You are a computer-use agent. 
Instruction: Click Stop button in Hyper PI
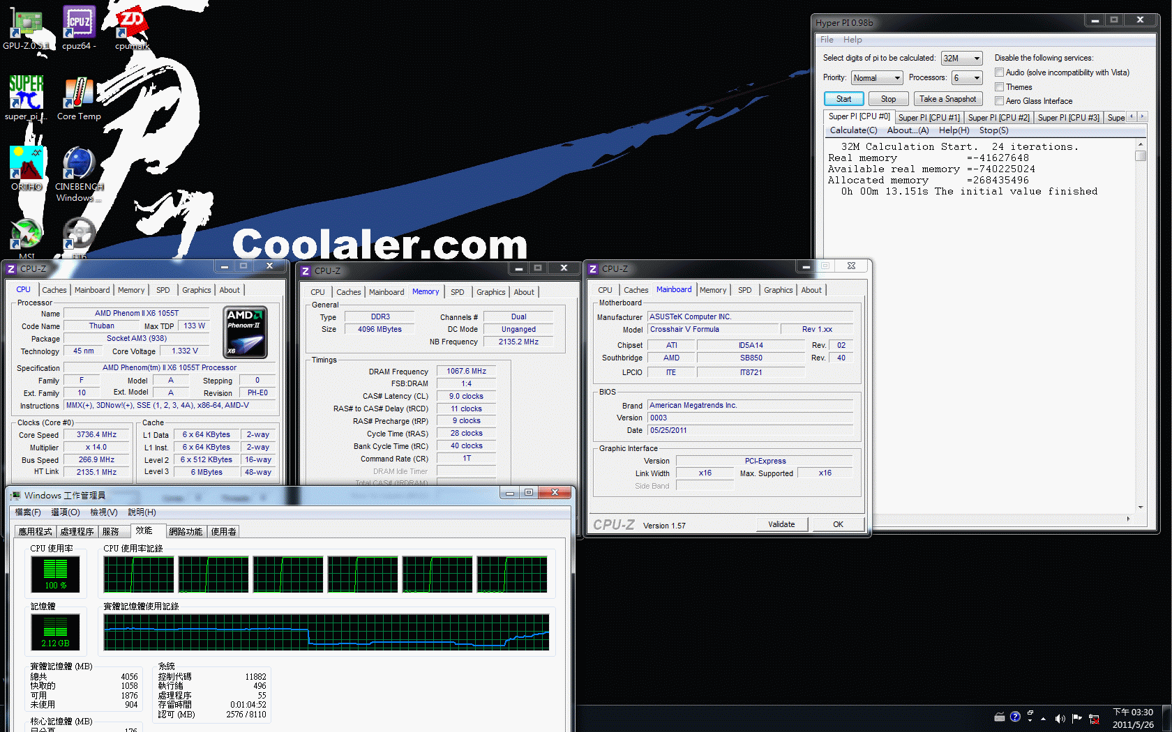click(888, 99)
